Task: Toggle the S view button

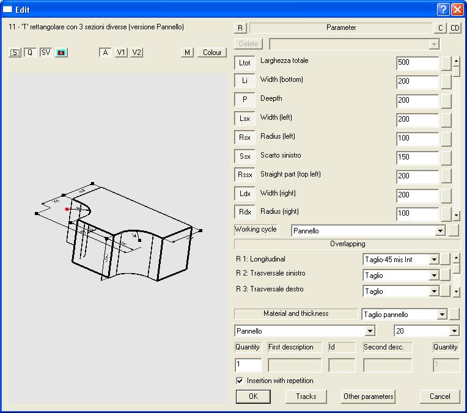Action: click(x=15, y=53)
